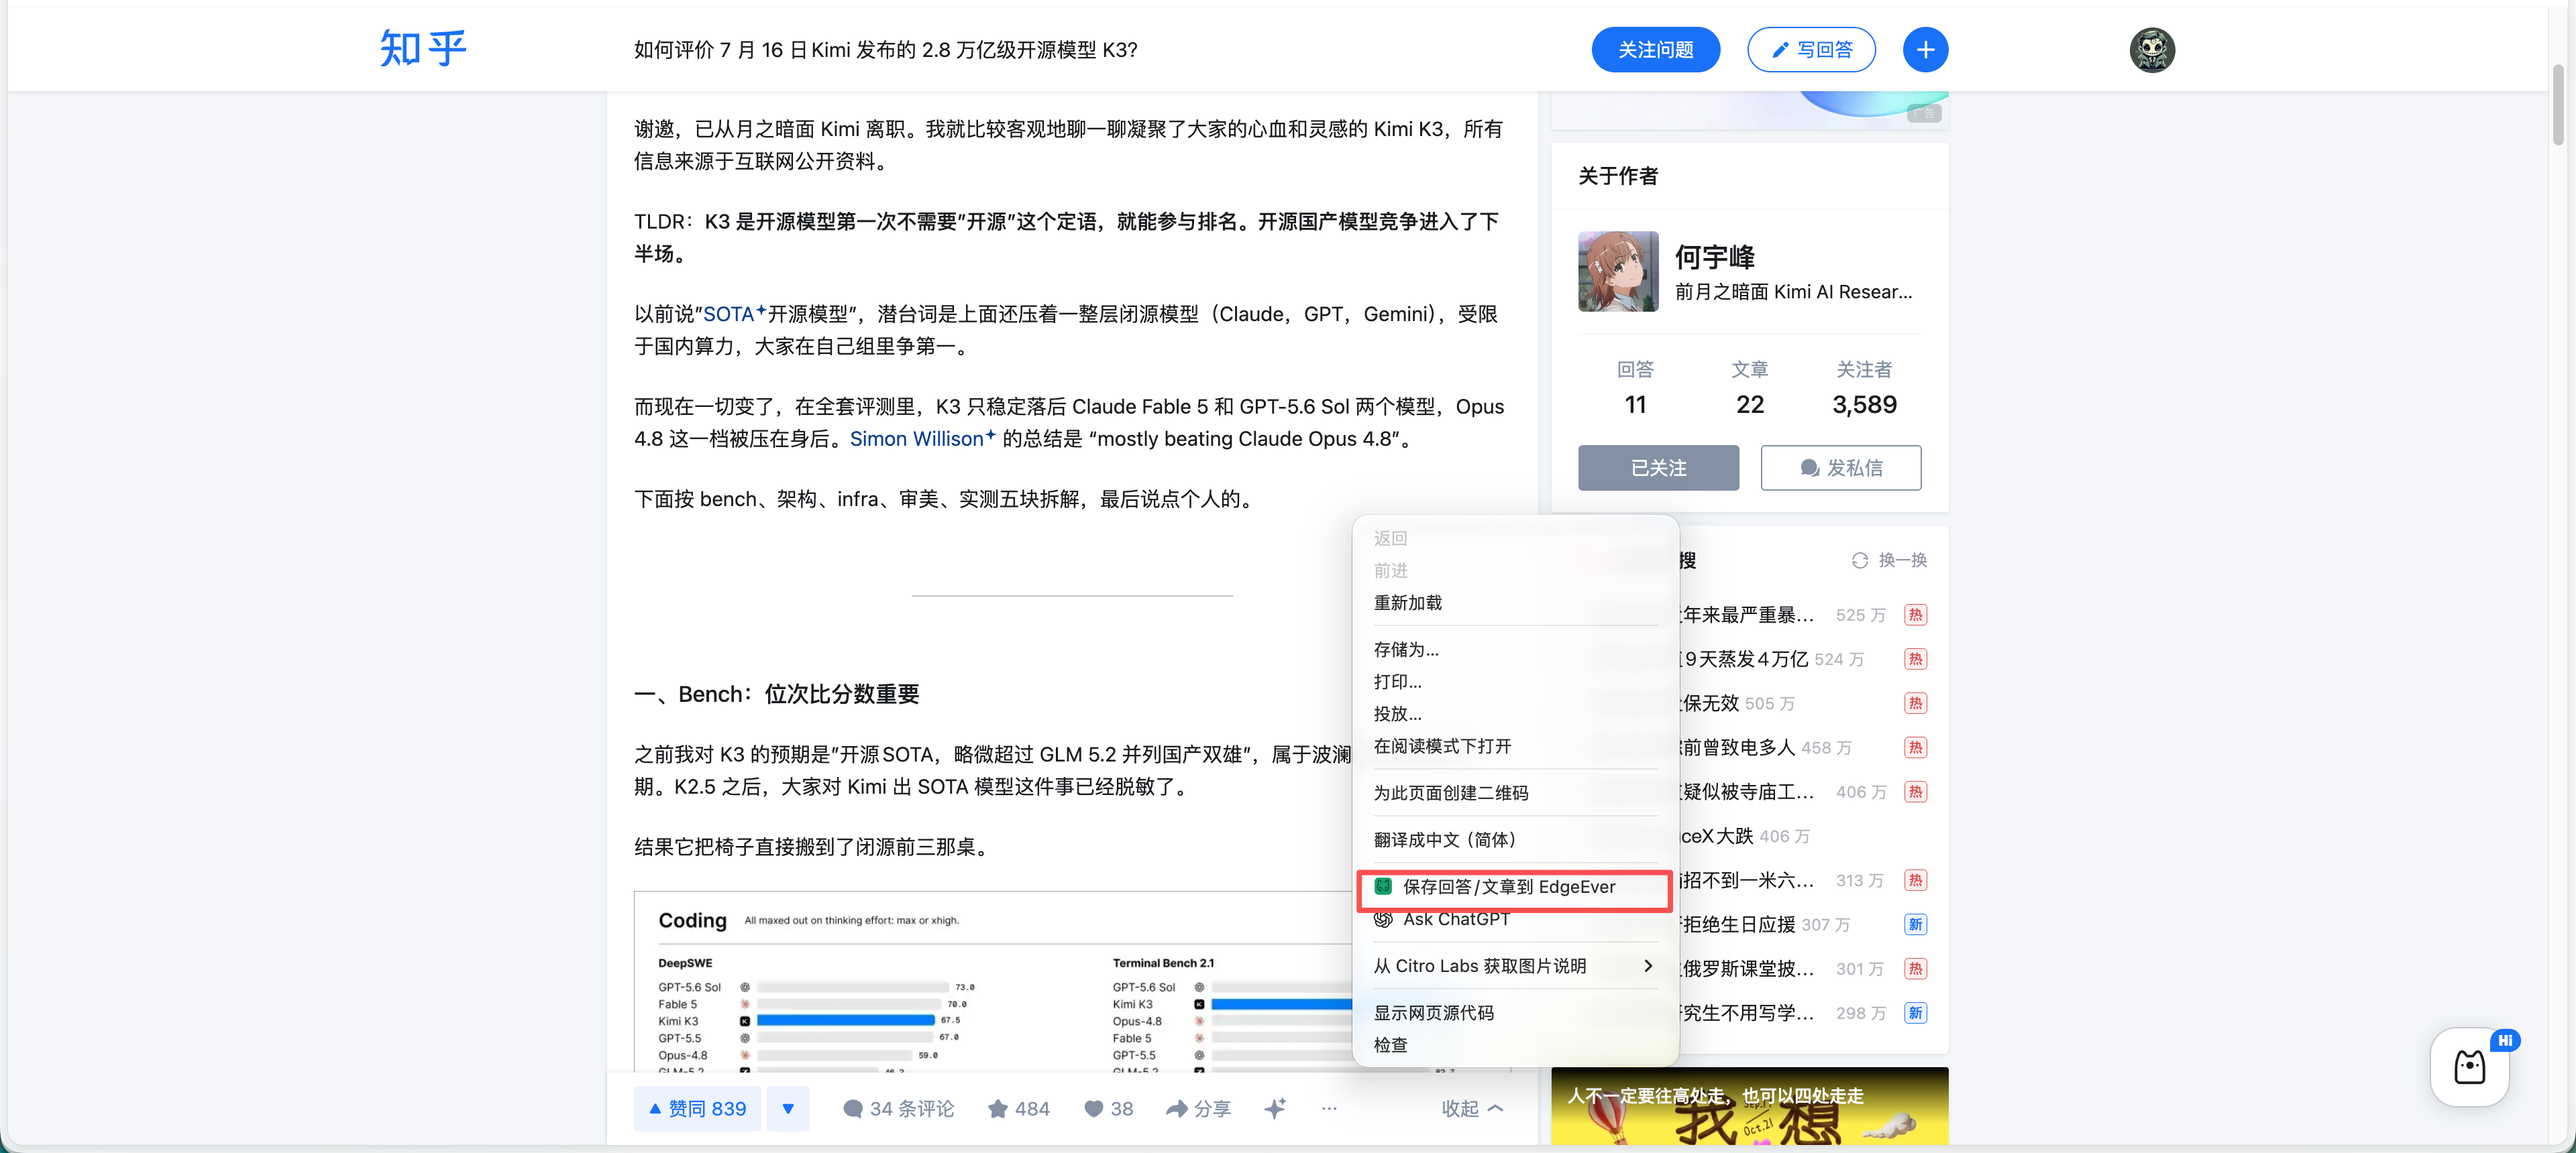Viewport: 2576px width, 1153px height.
Task: Click the page vertical scrollbar
Action: (2559, 105)
